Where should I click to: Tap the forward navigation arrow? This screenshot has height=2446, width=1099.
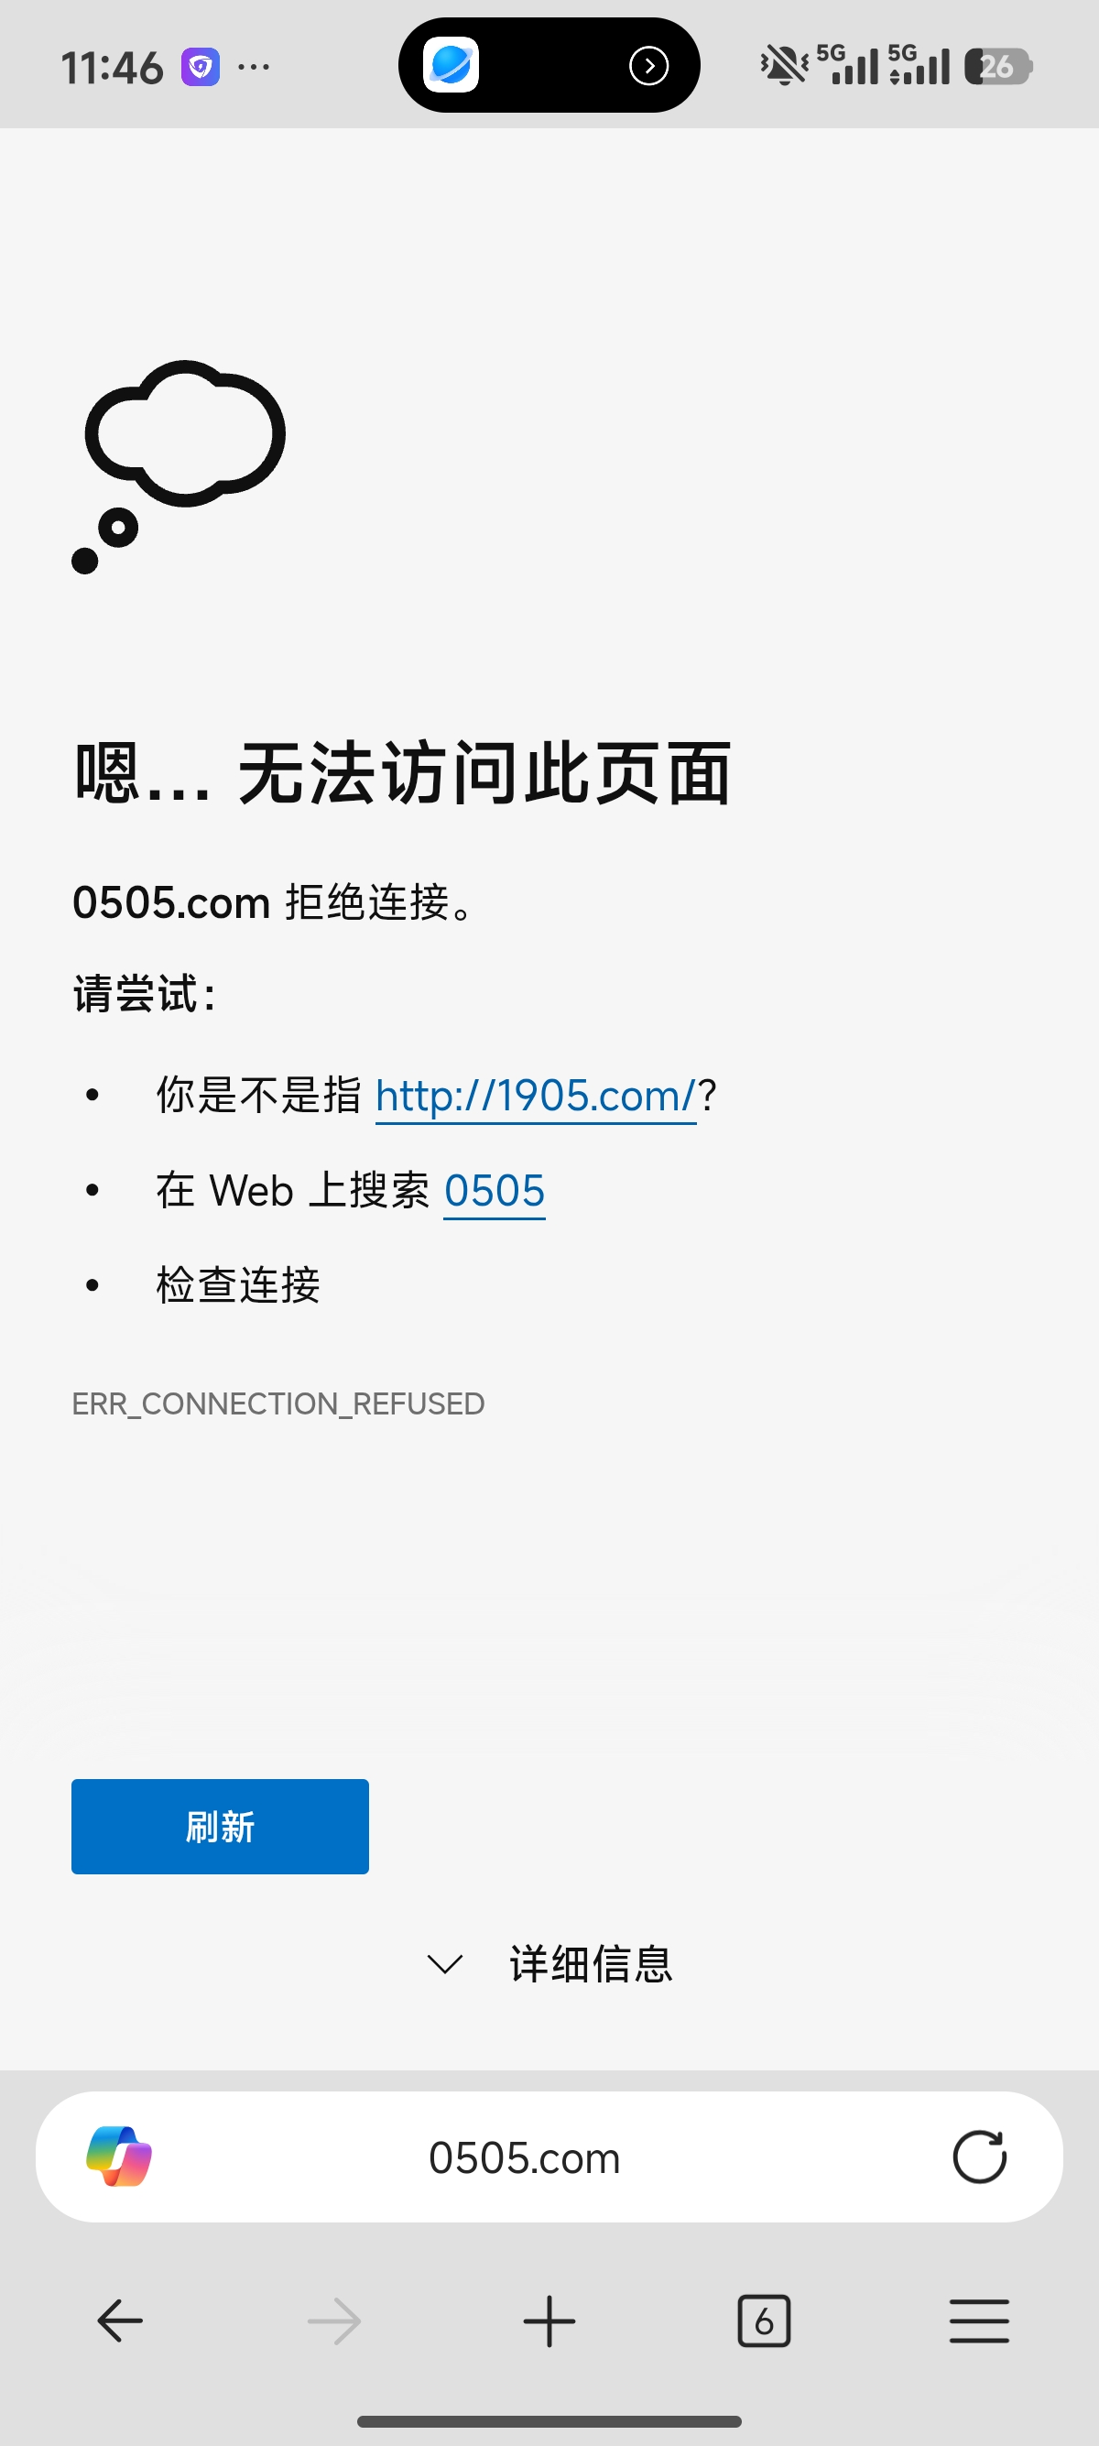(334, 2321)
